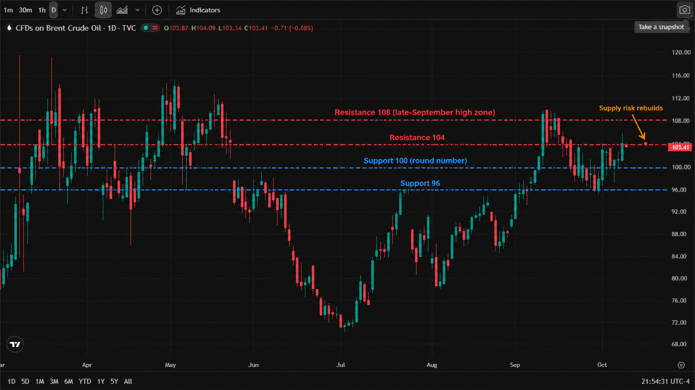The image size is (695, 390).
Task: Click the close value C103.41
Action: click(256, 28)
